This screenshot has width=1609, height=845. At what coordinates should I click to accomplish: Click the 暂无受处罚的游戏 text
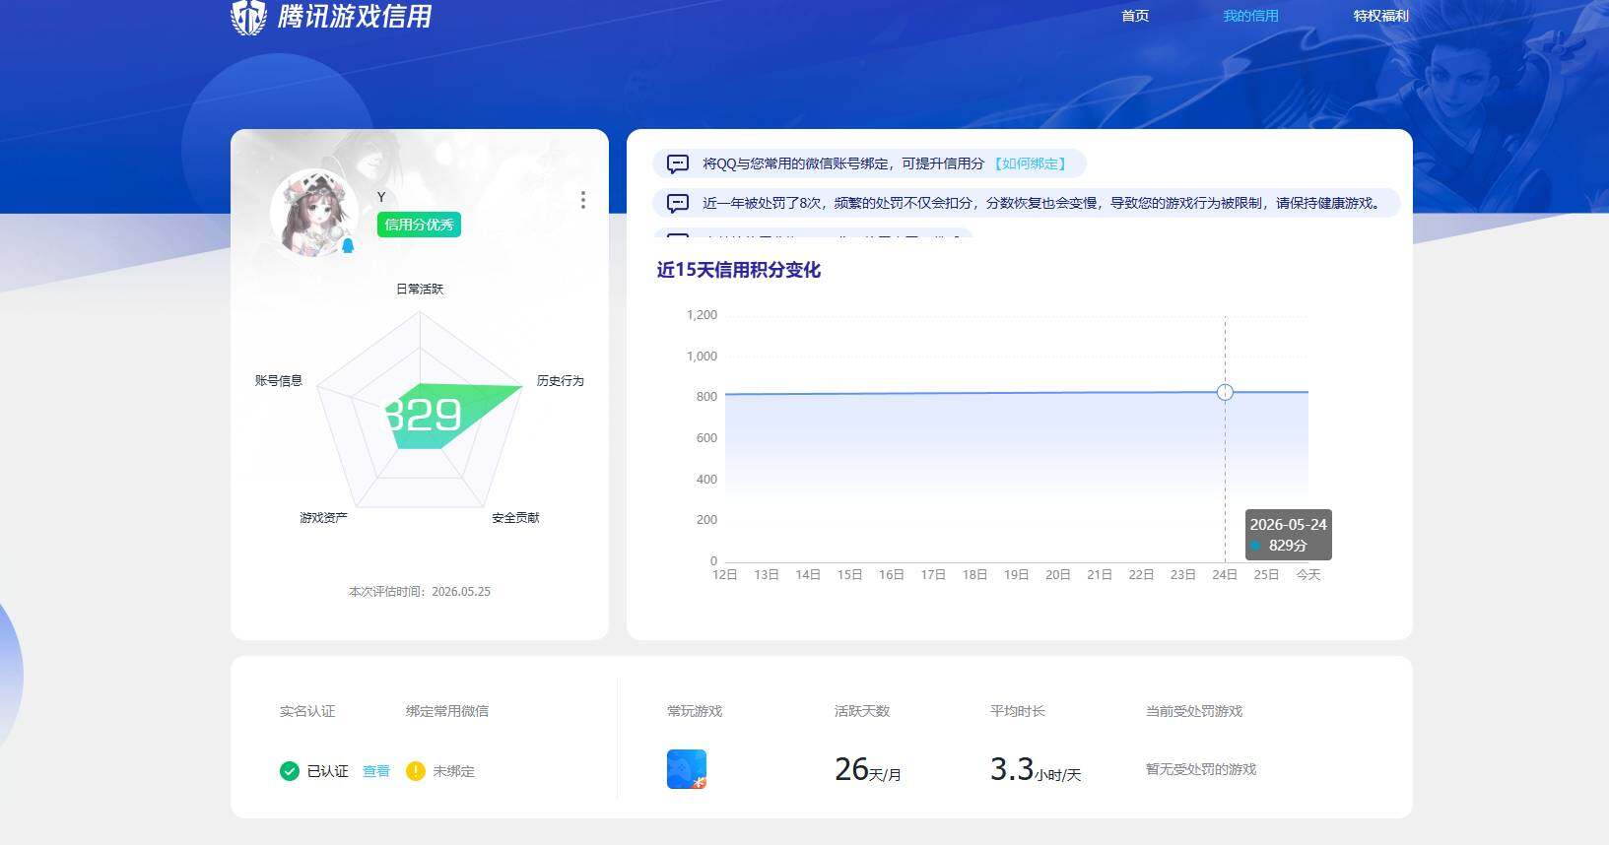pyautogui.click(x=1201, y=769)
